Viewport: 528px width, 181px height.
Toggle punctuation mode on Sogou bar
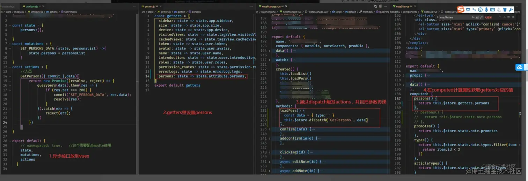[474, 10]
